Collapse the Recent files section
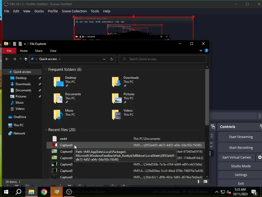The image size is (262, 197). coord(46,130)
